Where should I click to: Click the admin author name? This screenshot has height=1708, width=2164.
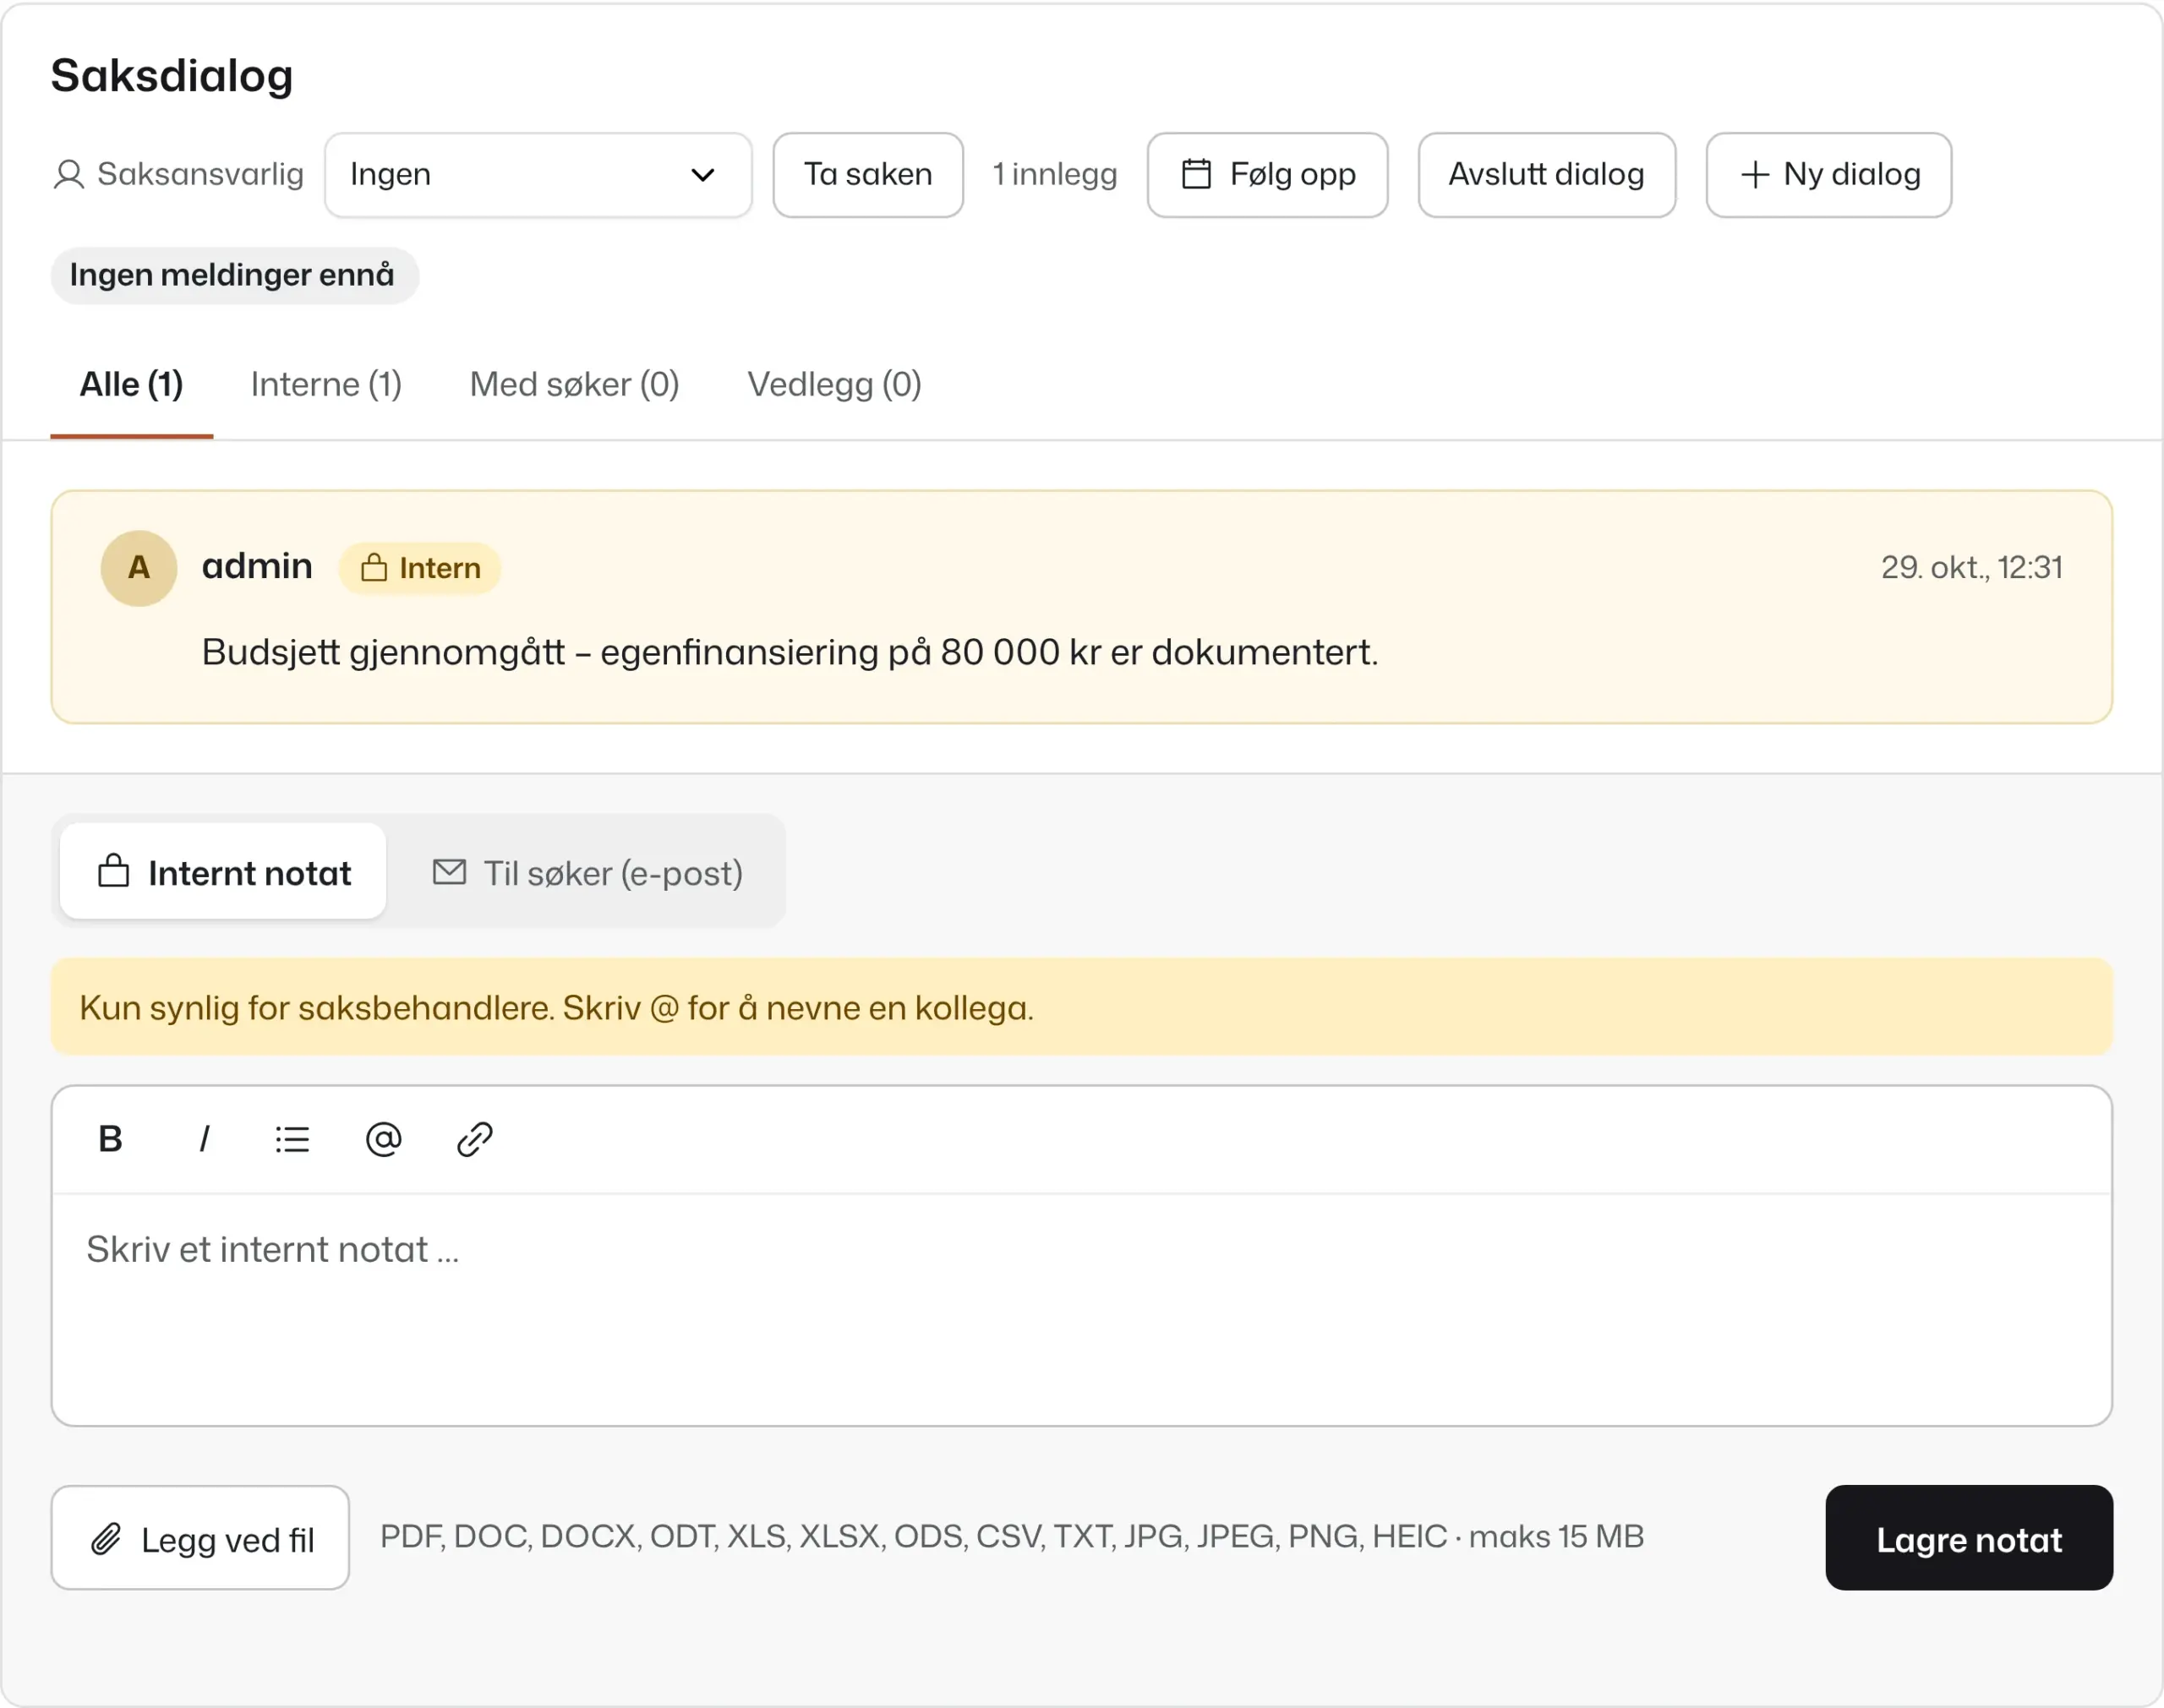[257, 566]
